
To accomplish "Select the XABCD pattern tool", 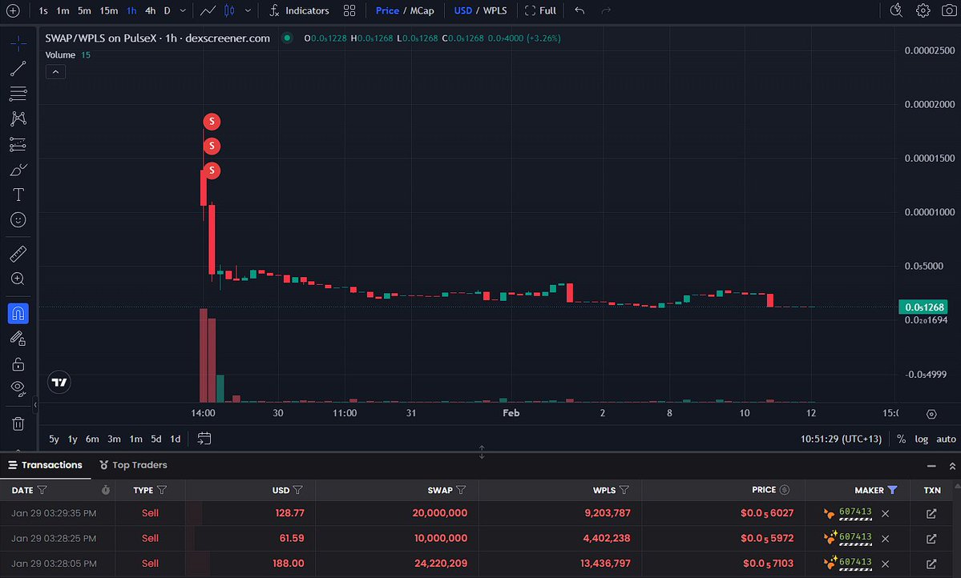I will click(18, 118).
